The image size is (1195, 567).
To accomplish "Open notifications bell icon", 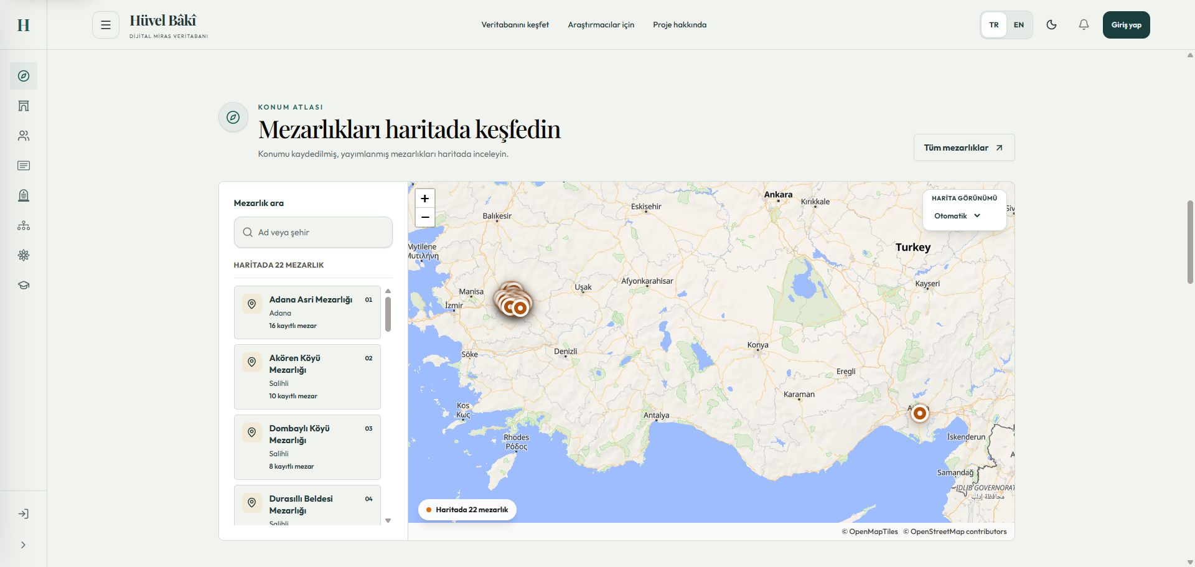I will click(x=1084, y=25).
